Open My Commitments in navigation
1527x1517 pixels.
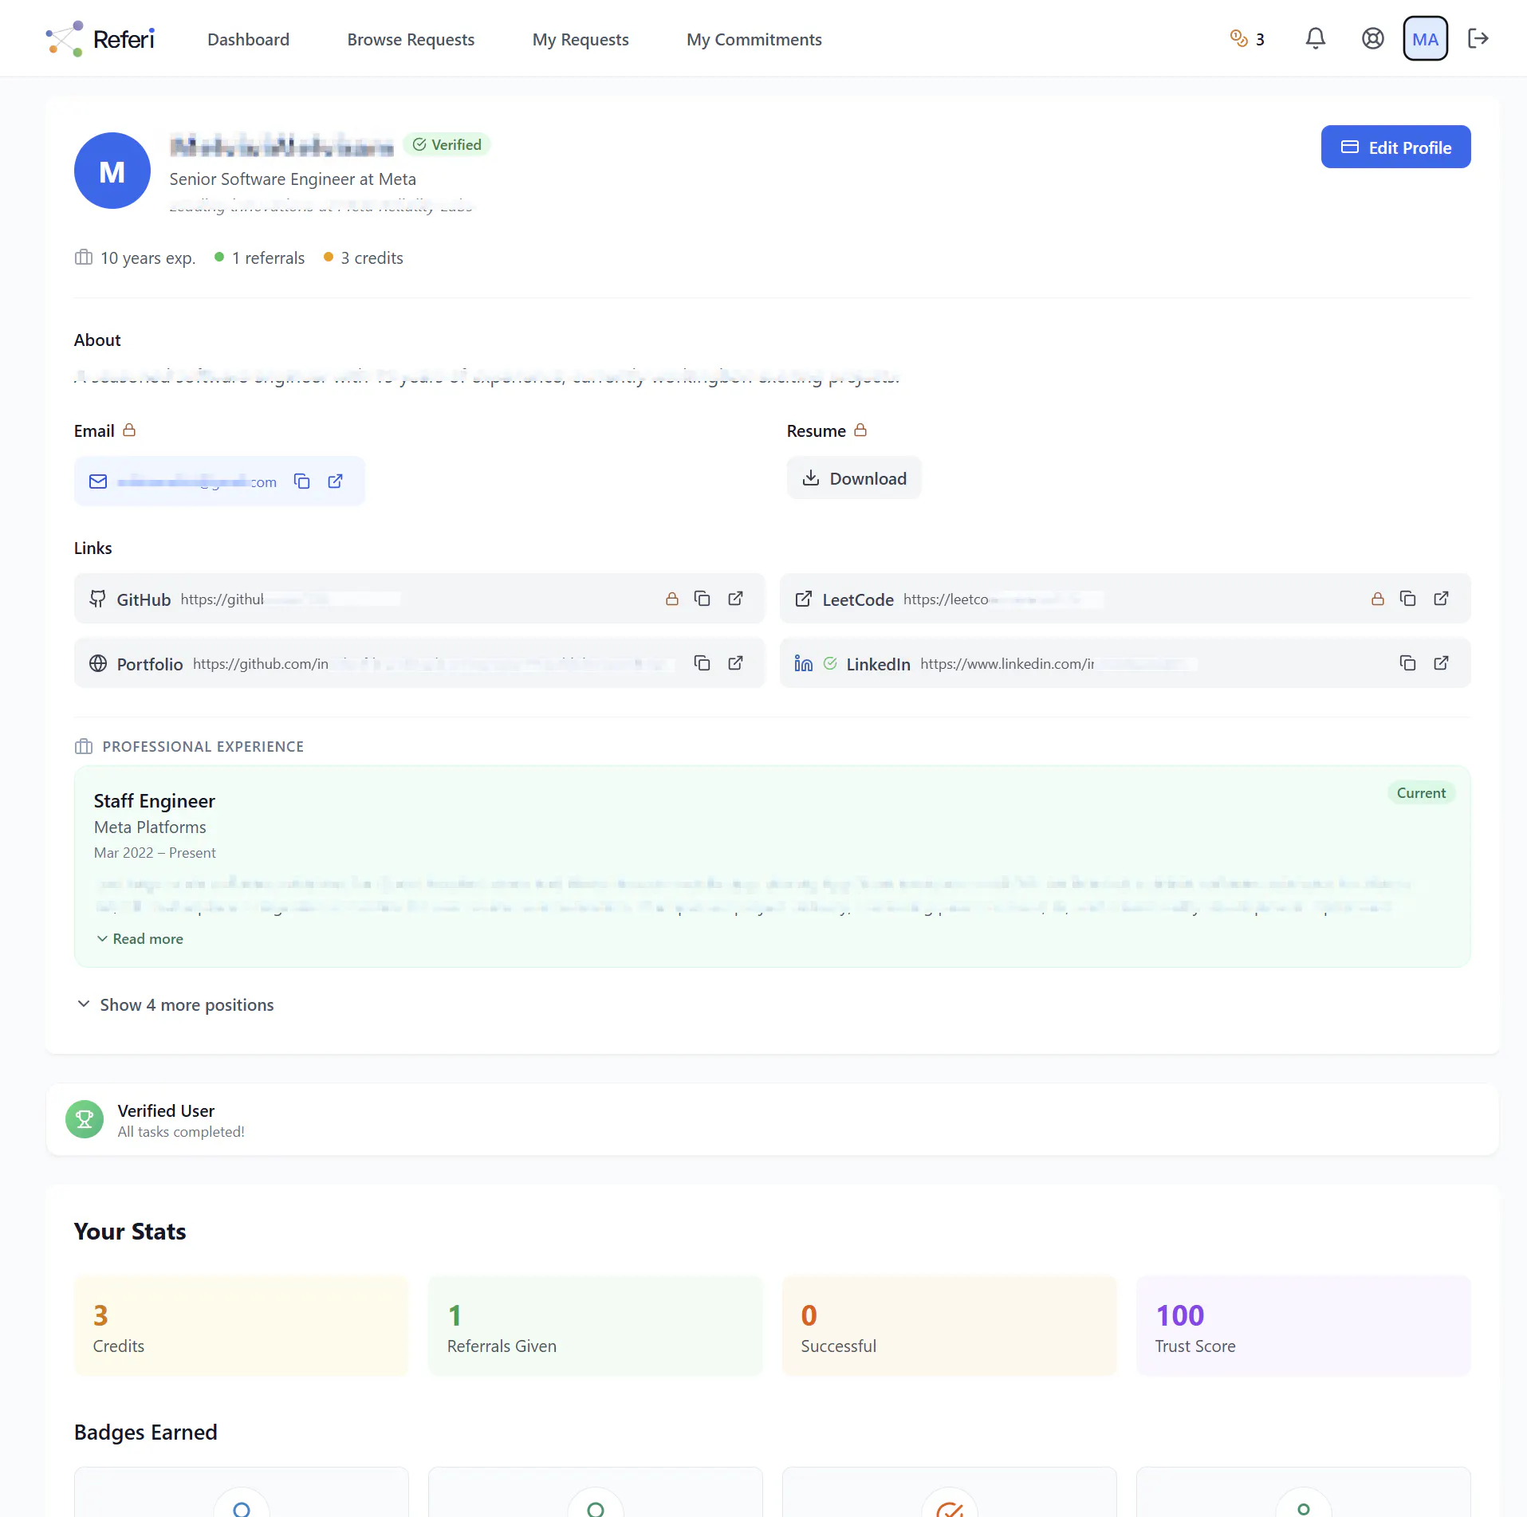click(x=754, y=39)
